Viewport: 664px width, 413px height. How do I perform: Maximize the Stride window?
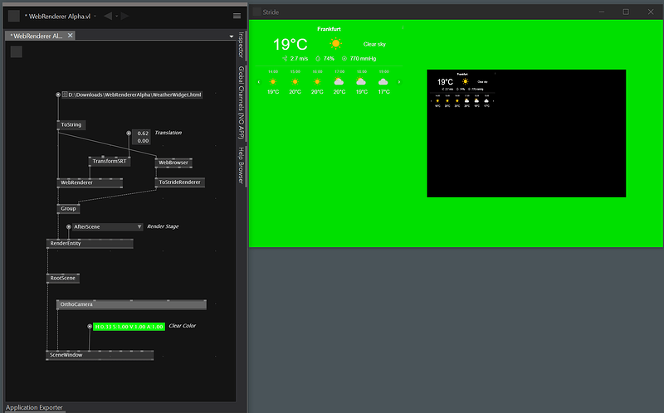click(x=626, y=12)
